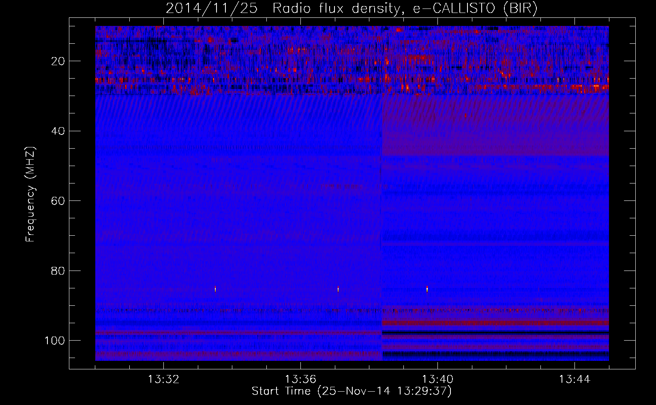Click the 80 frequency tick label
The image size is (656, 405).
[58, 271]
